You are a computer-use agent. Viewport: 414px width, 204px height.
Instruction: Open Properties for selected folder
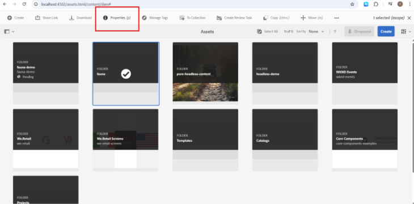(117, 18)
